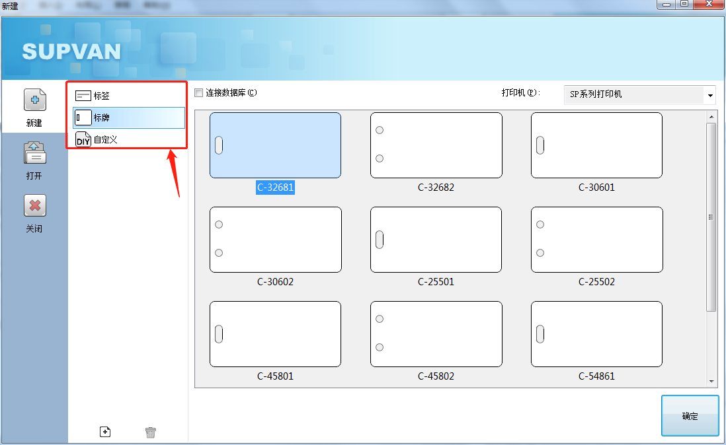Select the C-25501 template
Screen dimensions: 726x445
click(x=436, y=240)
